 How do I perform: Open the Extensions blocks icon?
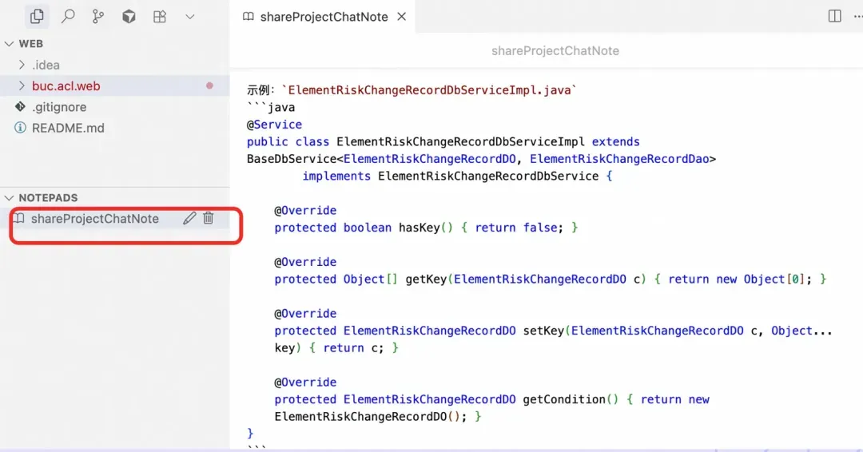[160, 17]
